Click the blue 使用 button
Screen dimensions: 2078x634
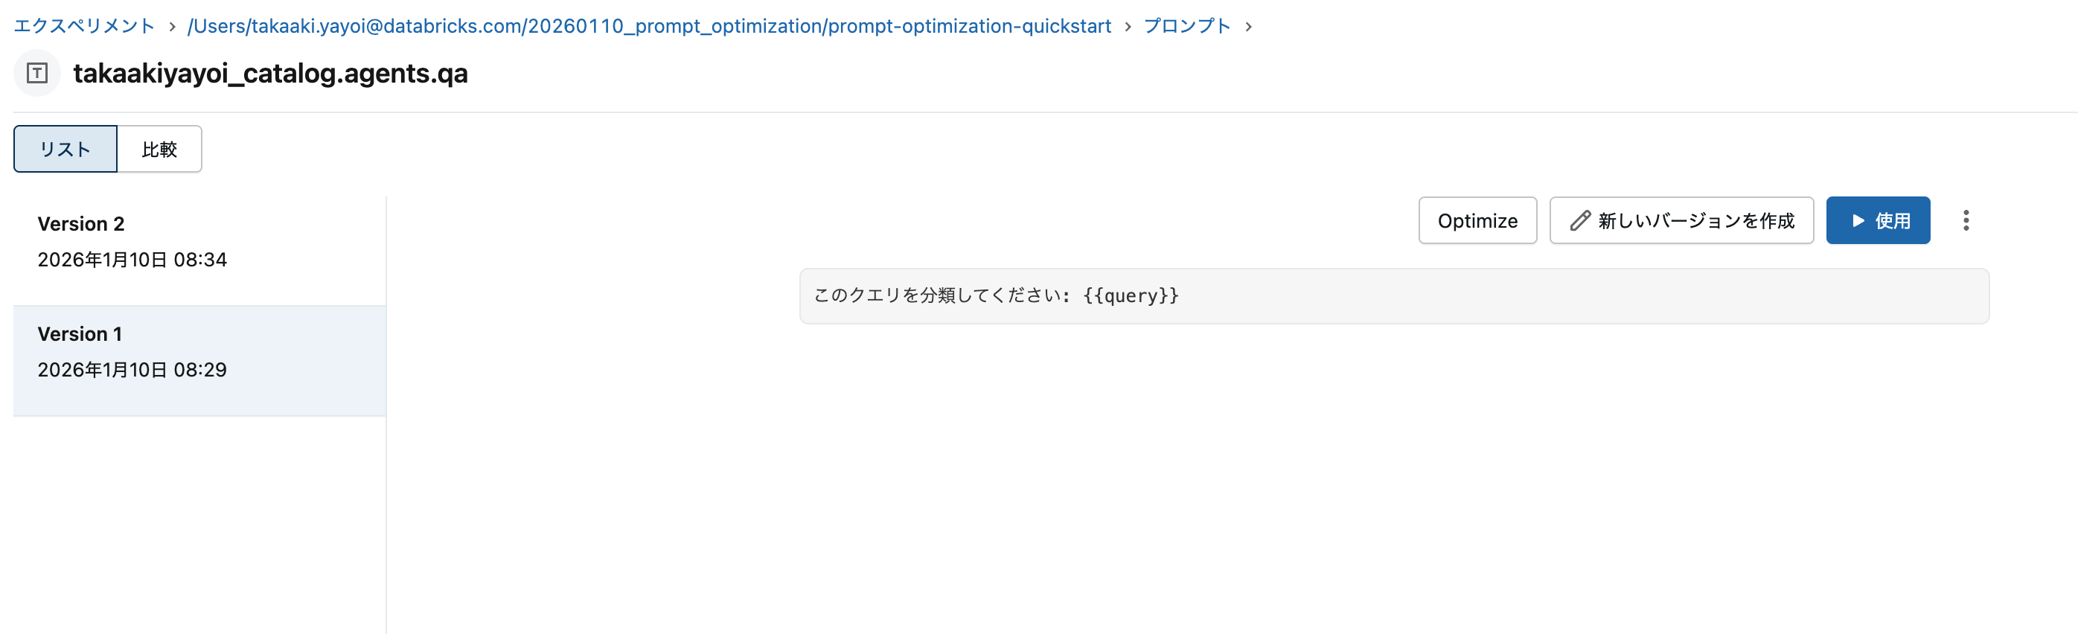[1878, 220]
